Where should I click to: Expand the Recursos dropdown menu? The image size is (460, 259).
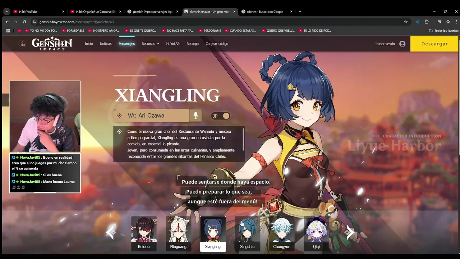(x=150, y=44)
